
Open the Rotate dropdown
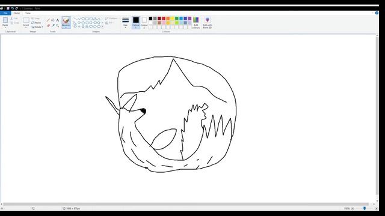tap(37, 27)
